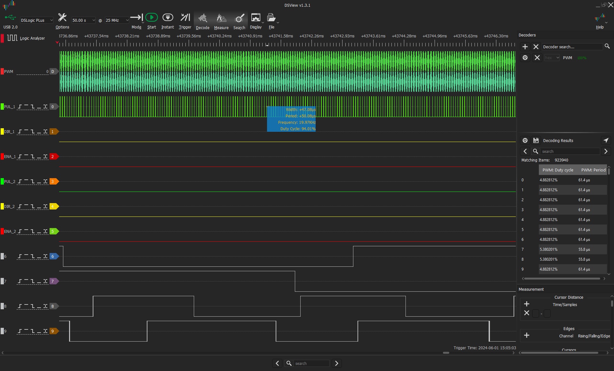This screenshot has height=371, width=614.
Task: Click the first cursor box in Cursor Distance
Action: click(536, 314)
